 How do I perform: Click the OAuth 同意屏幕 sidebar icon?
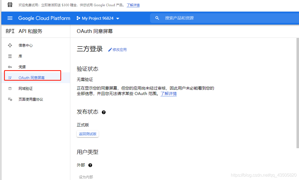pos(10,77)
